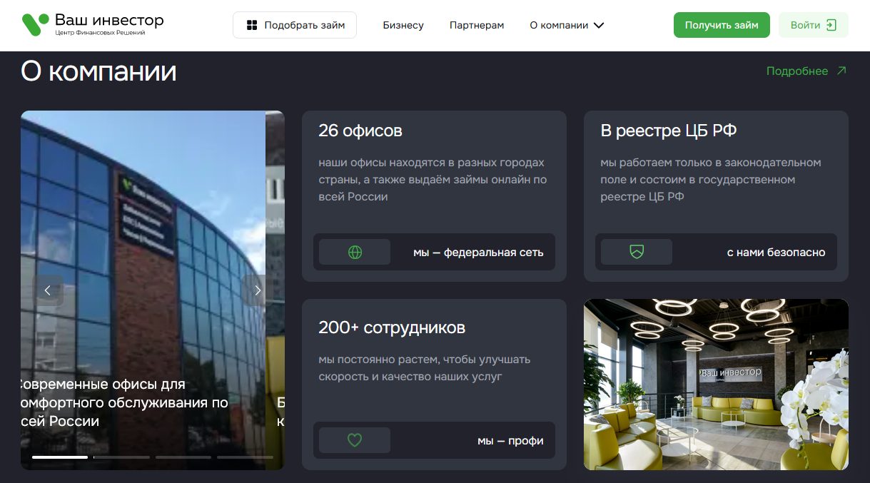Screen dimensions: 870x483
Task: Click the heart icon in 200+ сотрудников card
Action: pyautogui.click(x=355, y=440)
